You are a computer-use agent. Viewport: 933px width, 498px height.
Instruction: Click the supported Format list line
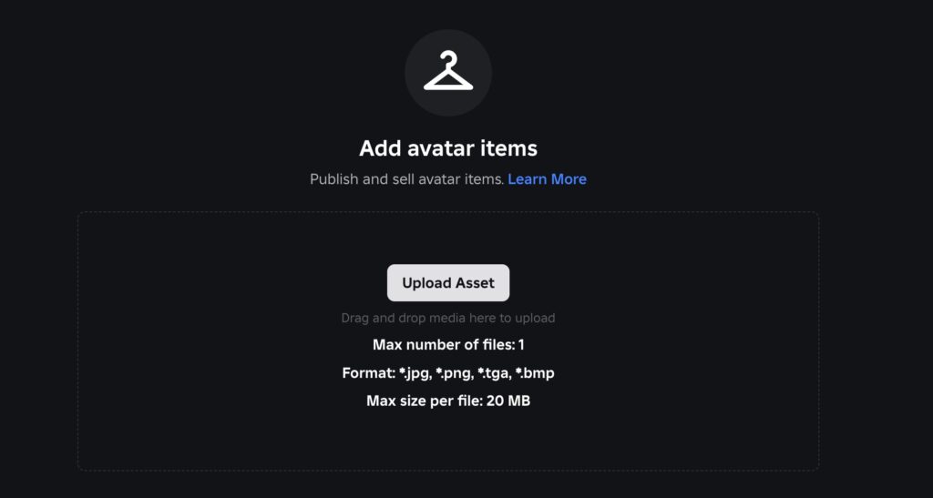(448, 373)
